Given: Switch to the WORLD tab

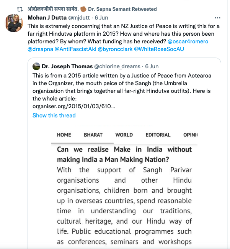Looking at the screenshot, I should 124,135.
